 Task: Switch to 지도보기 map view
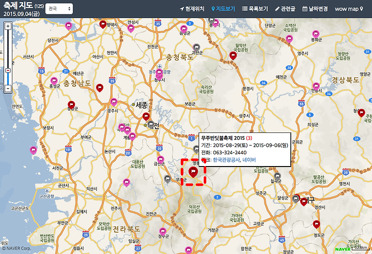click(x=223, y=9)
